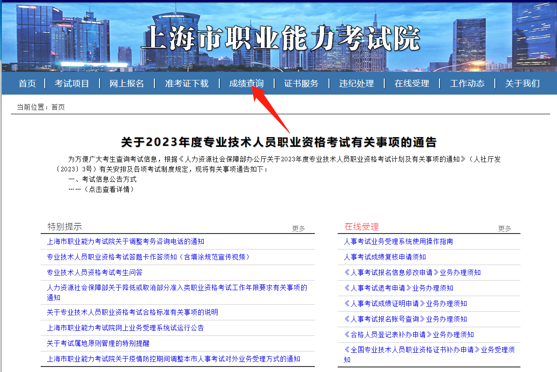Open 人事考试成绩复核申请须知 link

(x=385, y=257)
